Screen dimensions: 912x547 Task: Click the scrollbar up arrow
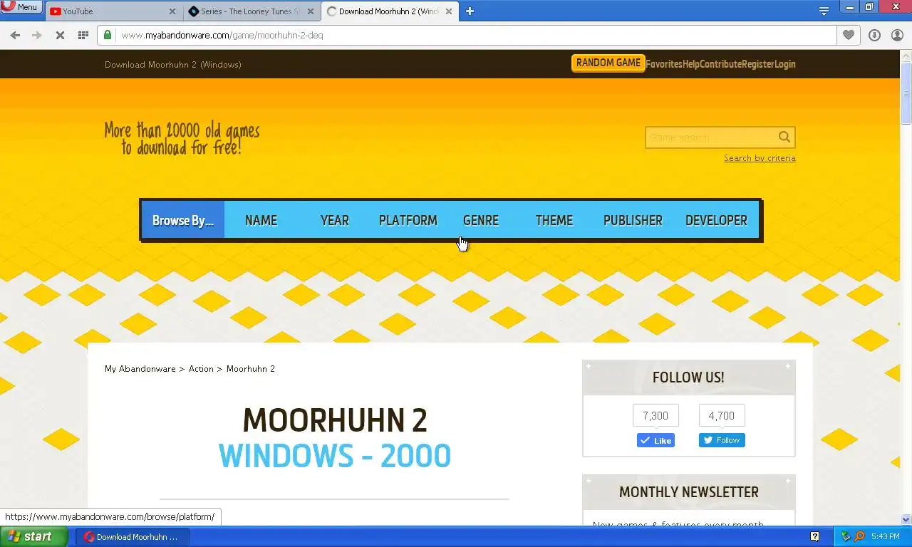pos(906,56)
